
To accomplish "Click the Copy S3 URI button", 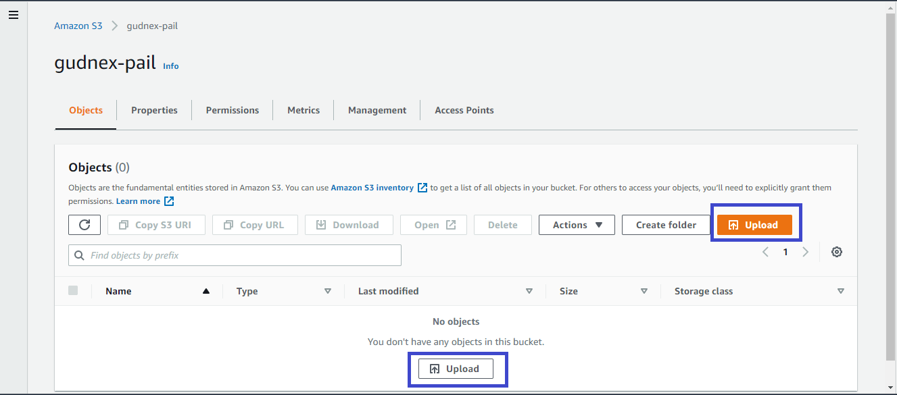I will pos(155,225).
